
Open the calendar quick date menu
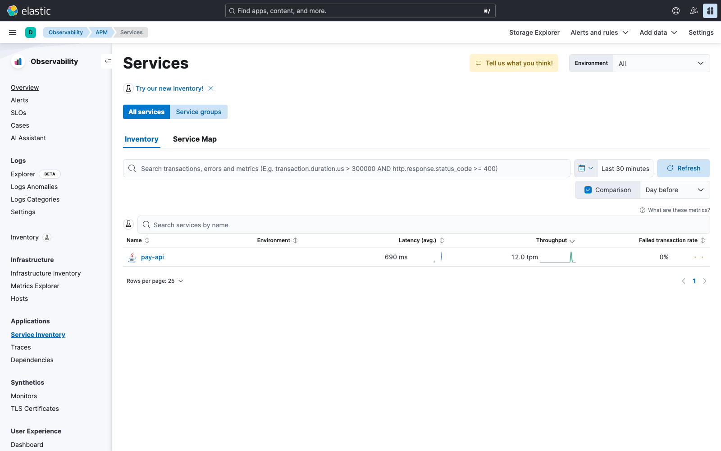tap(586, 168)
